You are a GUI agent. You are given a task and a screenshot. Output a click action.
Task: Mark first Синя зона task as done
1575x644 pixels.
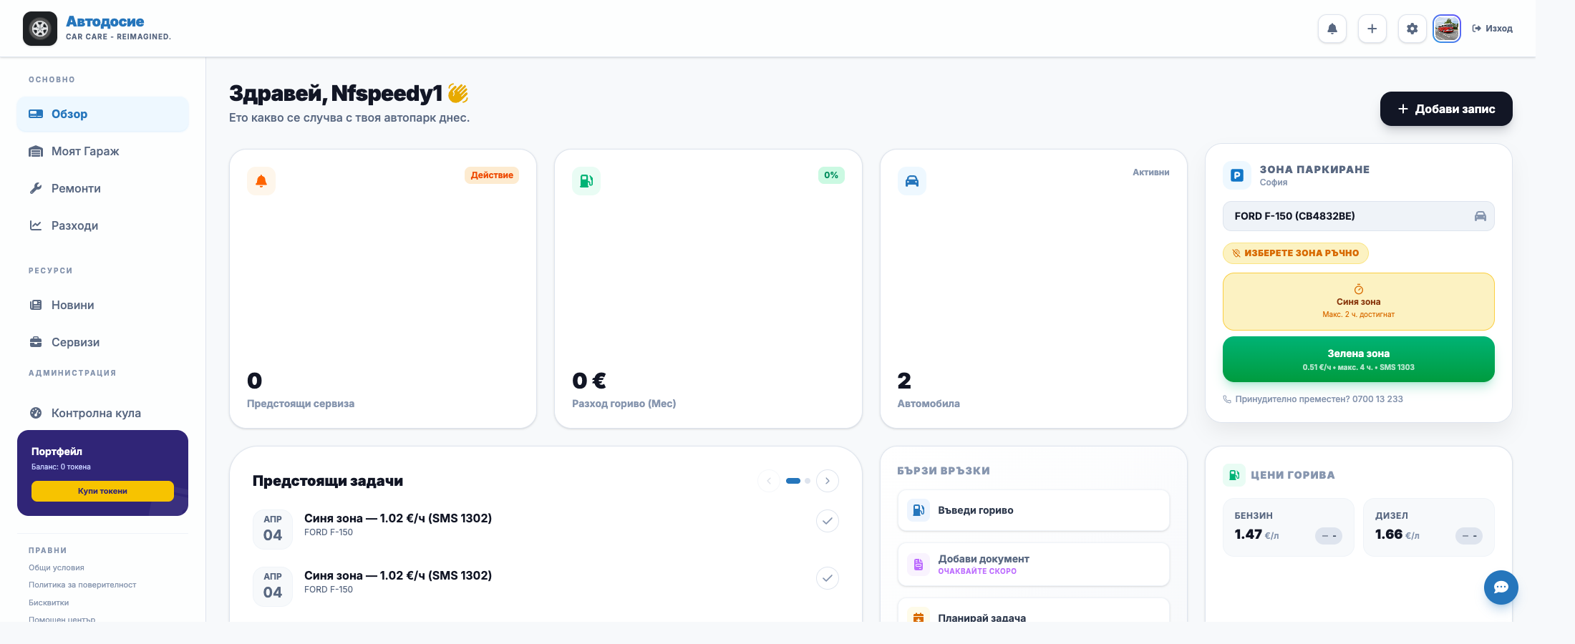(828, 521)
